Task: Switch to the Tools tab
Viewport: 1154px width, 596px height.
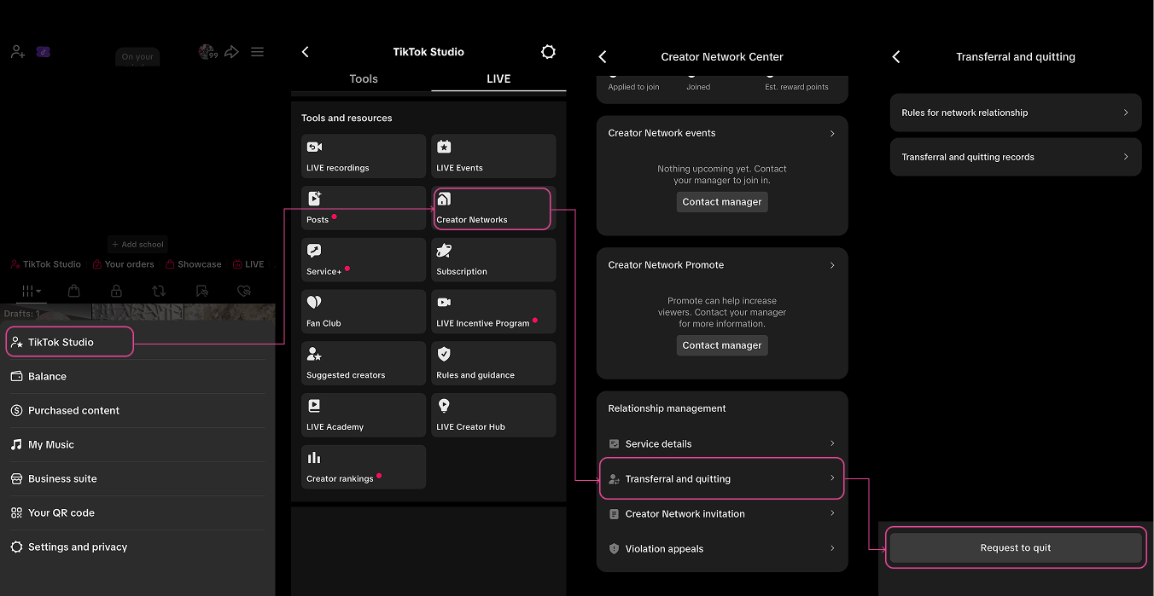Action: [x=363, y=78]
